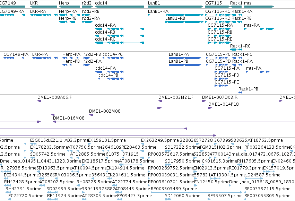Image resolution: width=295 pixels, height=201 pixels.
Task: Click the cdc14-RC transcript glyph
Action: 120,43
